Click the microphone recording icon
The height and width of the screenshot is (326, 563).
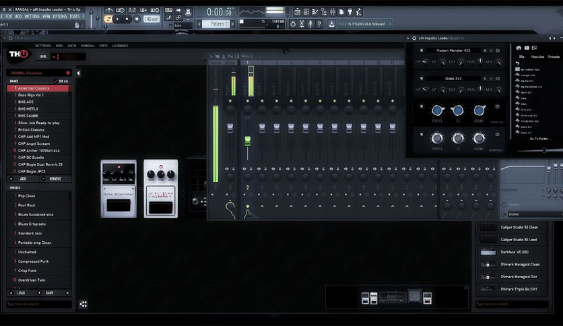tap(310, 24)
